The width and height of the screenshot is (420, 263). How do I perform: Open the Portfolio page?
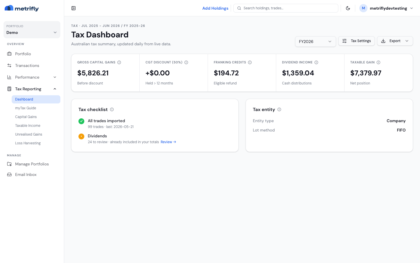[x=32, y=54]
